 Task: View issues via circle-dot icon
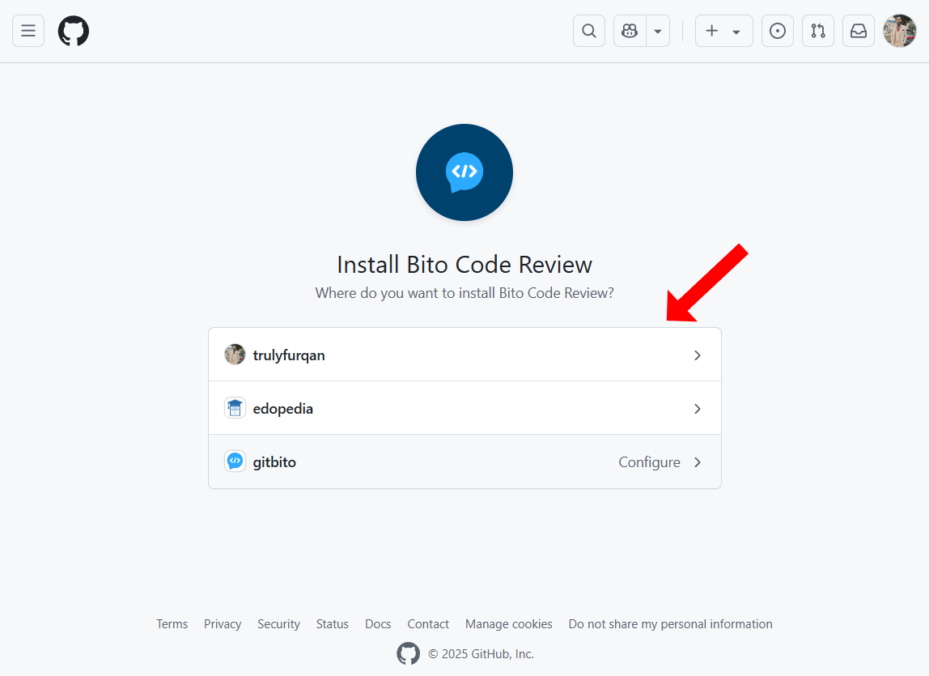click(778, 31)
